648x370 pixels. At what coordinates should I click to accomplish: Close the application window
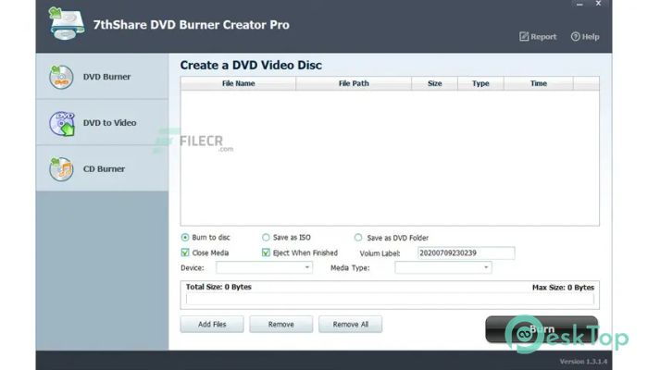point(598,4)
